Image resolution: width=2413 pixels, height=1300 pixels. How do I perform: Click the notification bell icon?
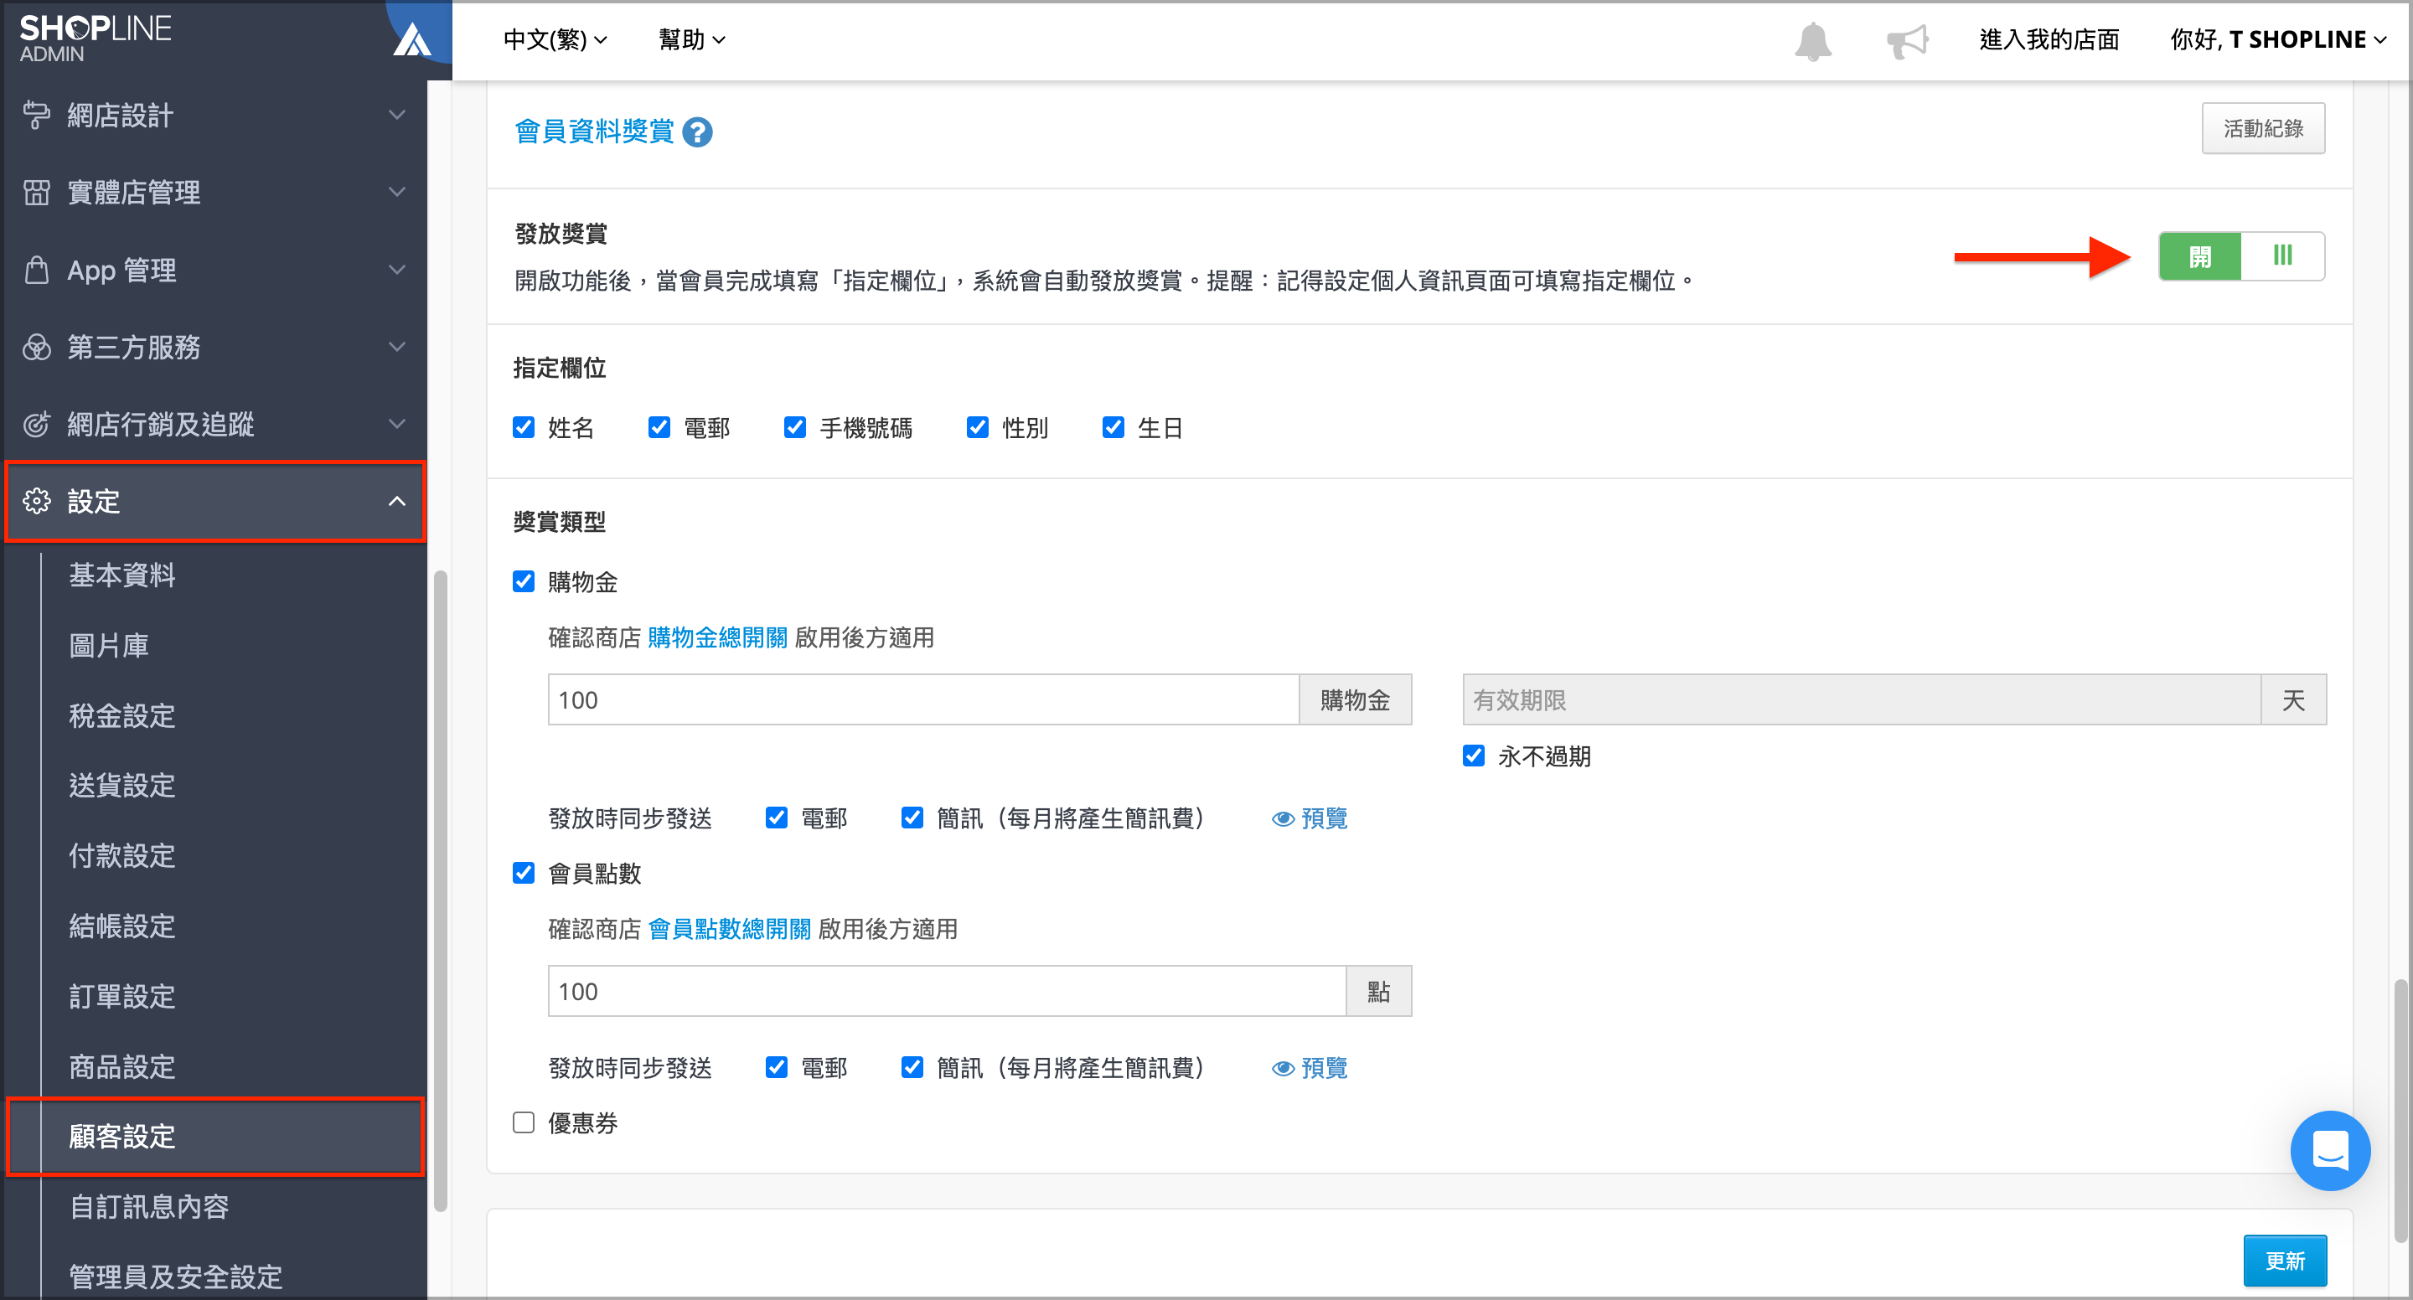click(x=1811, y=40)
